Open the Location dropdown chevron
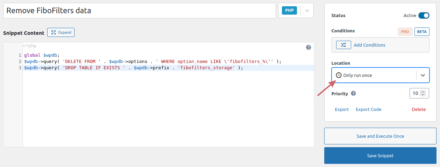Viewport: 440px width, 167px height. (x=423, y=75)
